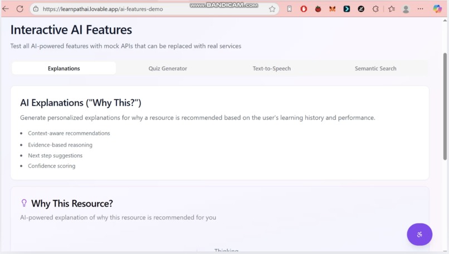449x254 pixels.
Task: Open the MetaMask fox extension
Action: tap(332, 9)
